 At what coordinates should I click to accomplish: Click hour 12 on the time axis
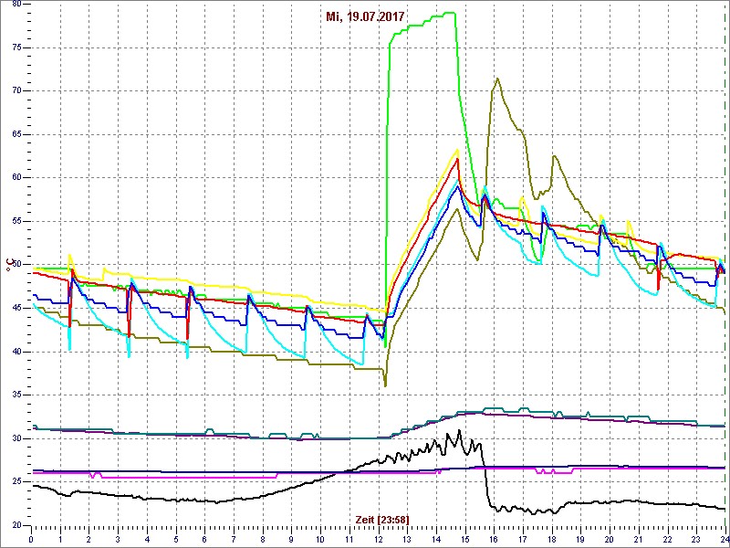pos(378,539)
